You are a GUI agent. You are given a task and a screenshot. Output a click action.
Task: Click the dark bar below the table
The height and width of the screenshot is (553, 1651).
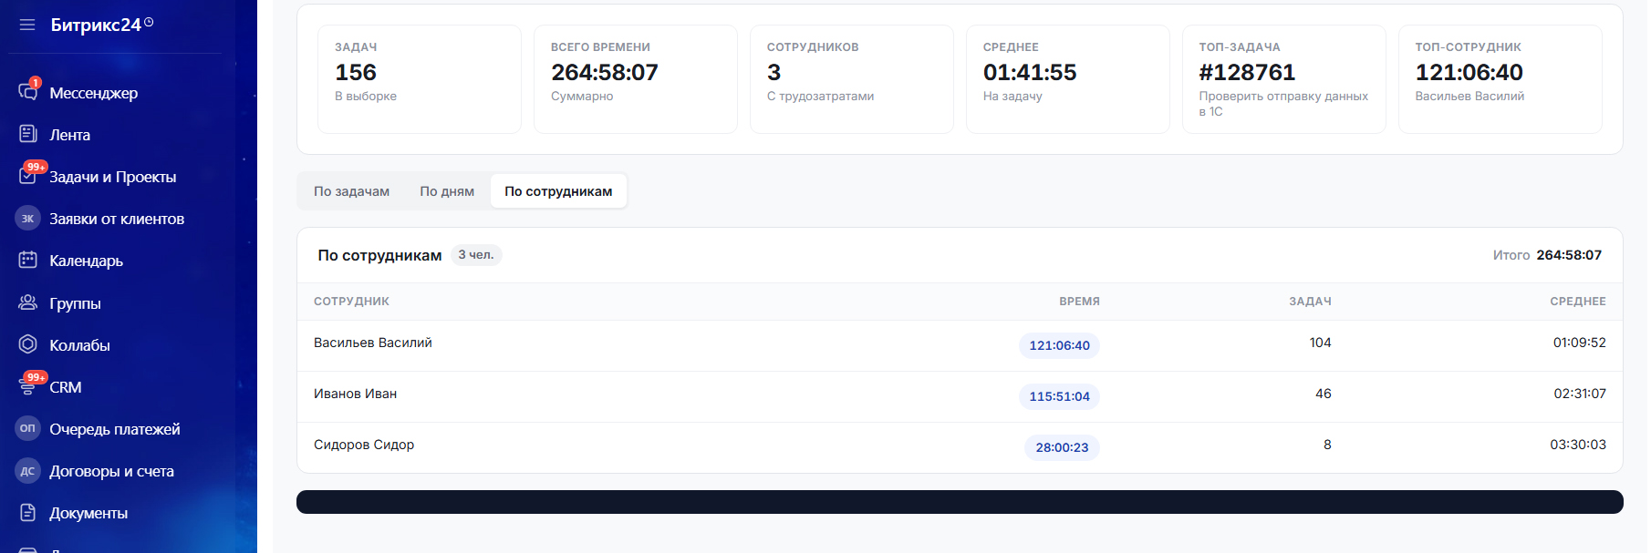960,502
